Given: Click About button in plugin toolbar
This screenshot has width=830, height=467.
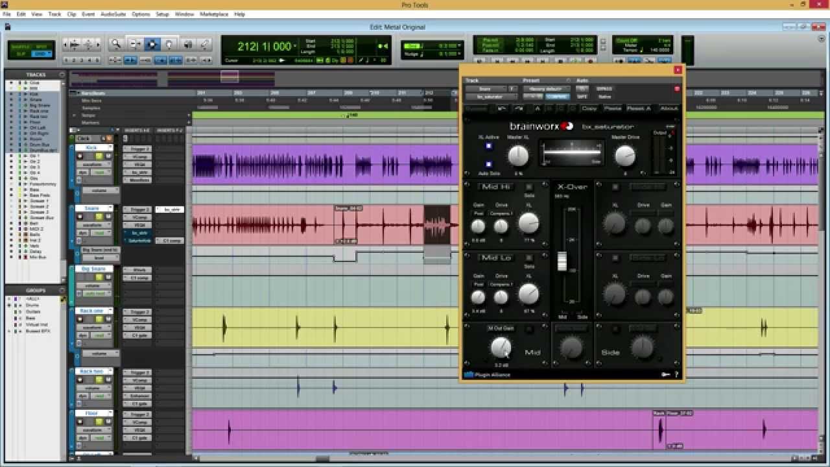Looking at the screenshot, I should [x=669, y=108].
